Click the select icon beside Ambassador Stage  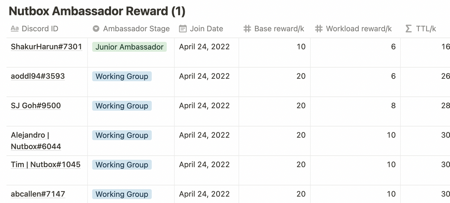pos(96,29)
